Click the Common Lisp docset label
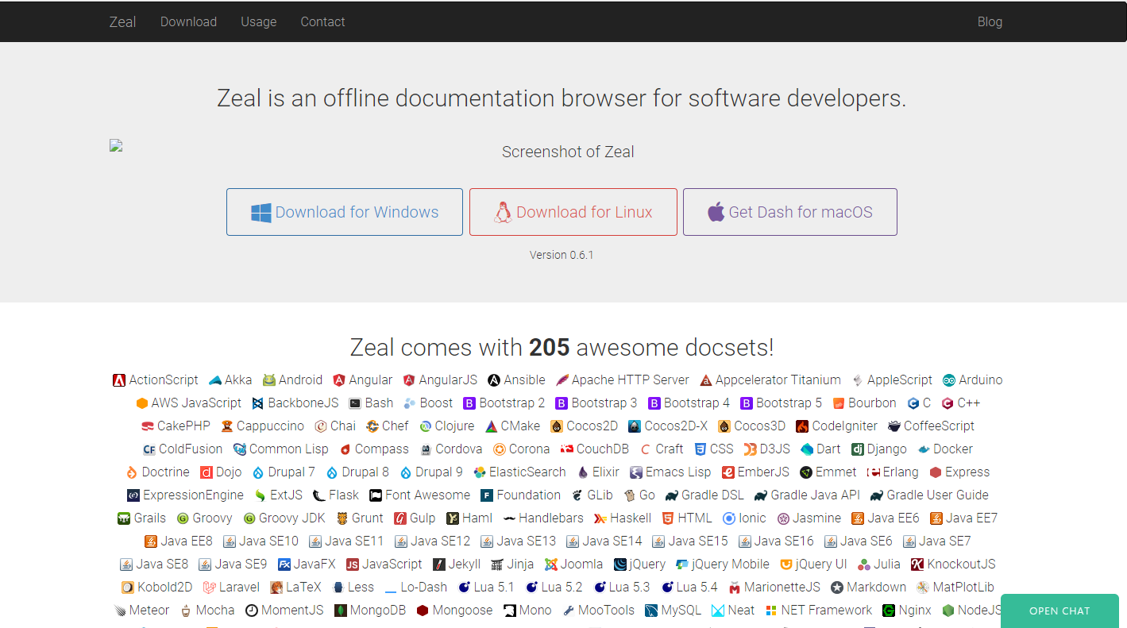 click(x=289, y=449)
